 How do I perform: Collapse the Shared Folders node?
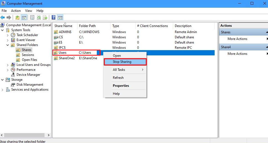(7, 45)
